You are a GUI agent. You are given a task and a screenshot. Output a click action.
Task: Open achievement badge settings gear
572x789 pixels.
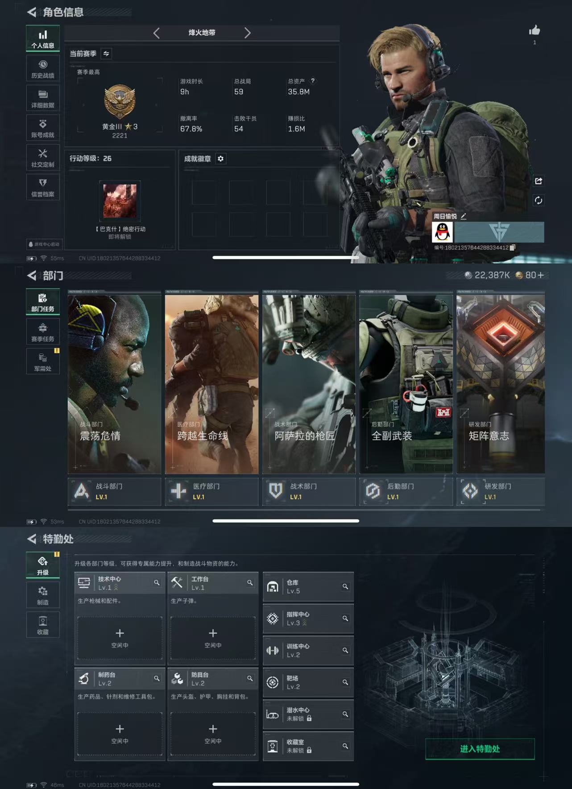220,159
